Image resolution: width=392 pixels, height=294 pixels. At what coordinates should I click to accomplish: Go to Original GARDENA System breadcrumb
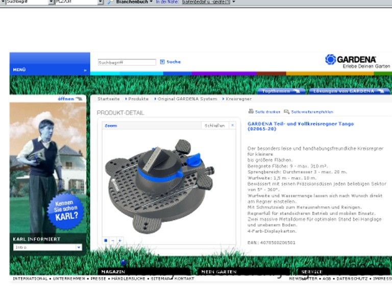point(187,99)
